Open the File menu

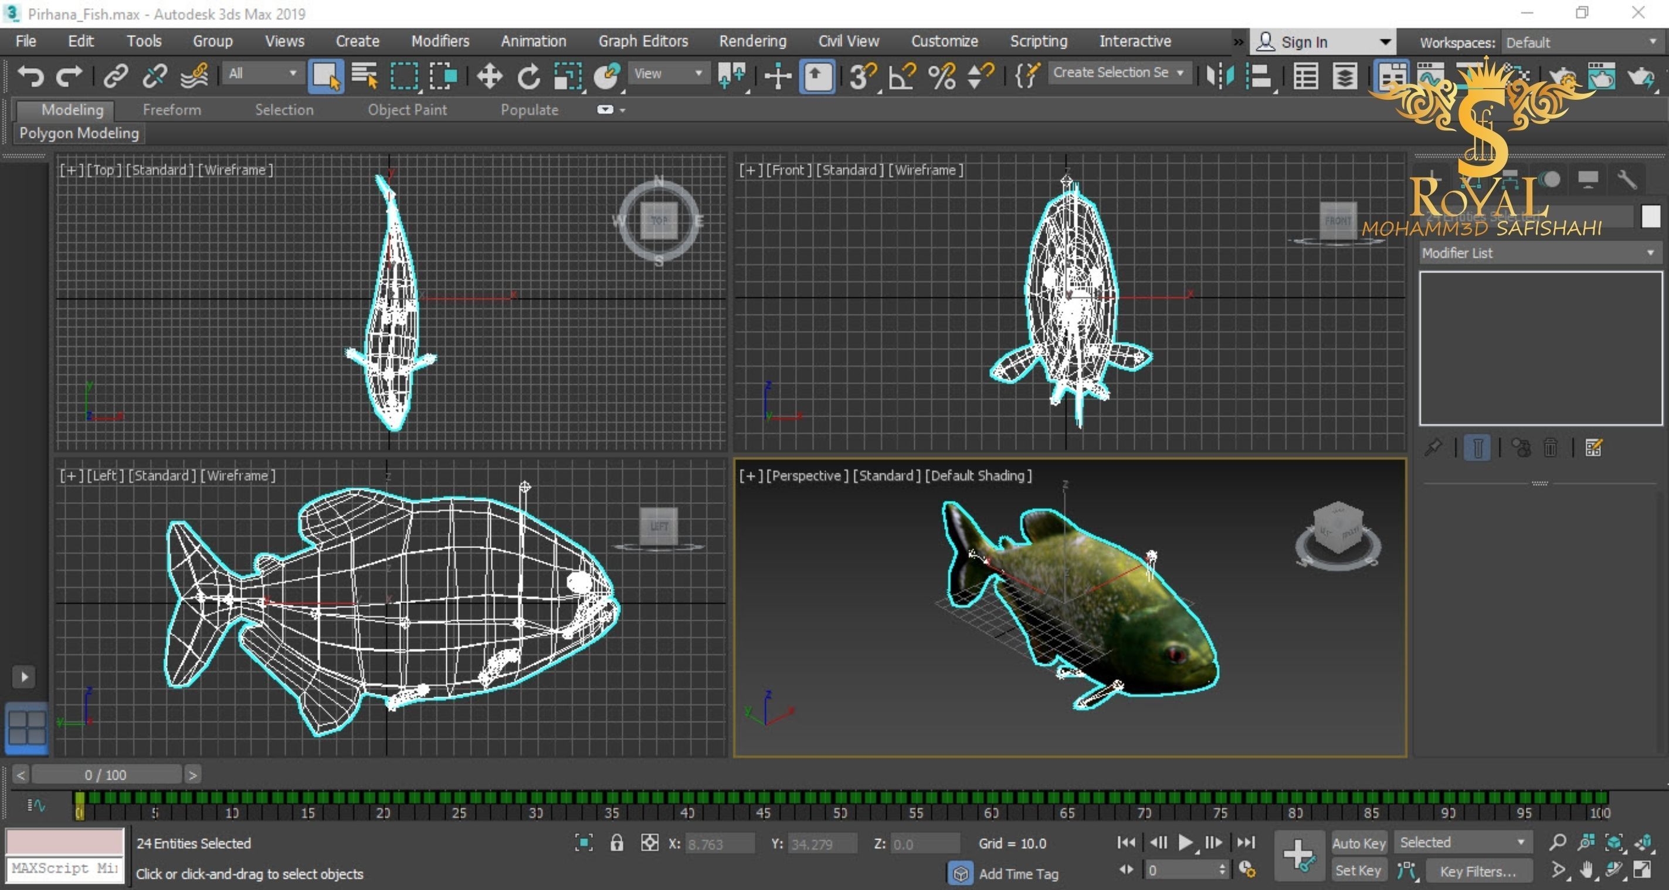point(26,41)
